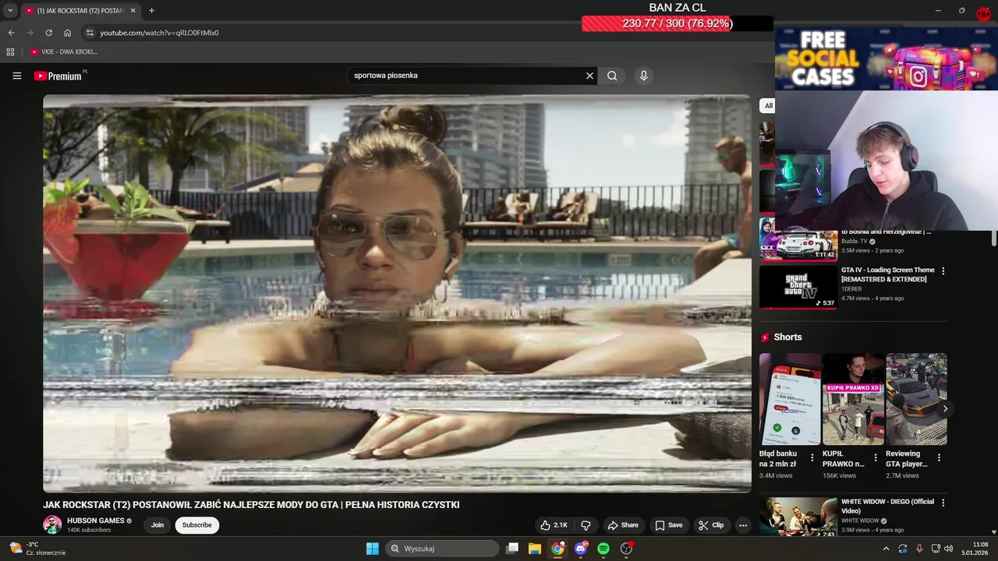The height and width of the screenshot is (561, 998).
Task: Show next Shorts with arrow
Action: (945, 408)
